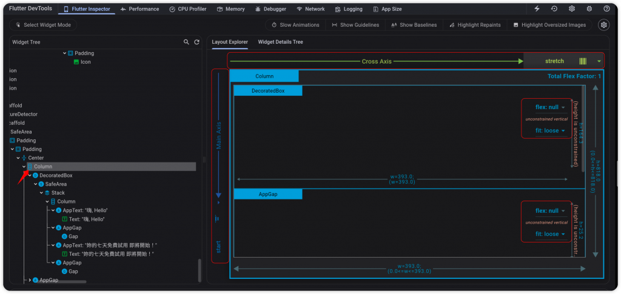This screenshot has width=621, height=294.
Task: Select AppText "妳的七天免費試用 即將開始！" row
Action: pyautogui.click(x=110, y=246)
